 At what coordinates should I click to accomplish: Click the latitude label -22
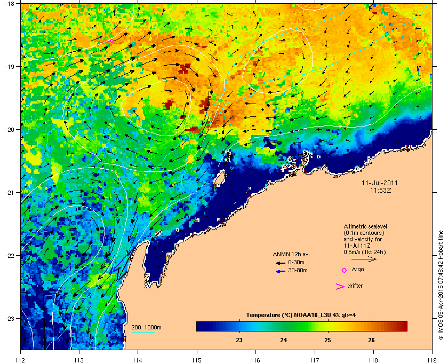pyautogui.click(x=10, y=255)
